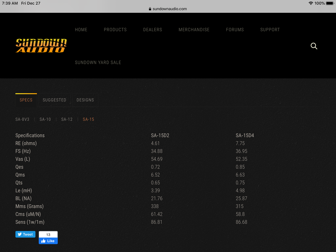Click the Qms value 6.52
The image size is (336, 252).
pos(155,175)
